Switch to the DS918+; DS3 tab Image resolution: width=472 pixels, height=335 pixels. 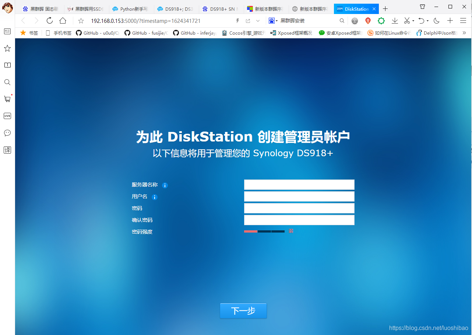[x=176, y=9]
